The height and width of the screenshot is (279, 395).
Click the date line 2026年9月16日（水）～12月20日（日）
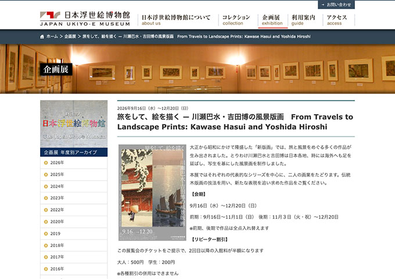coord(153,108)
